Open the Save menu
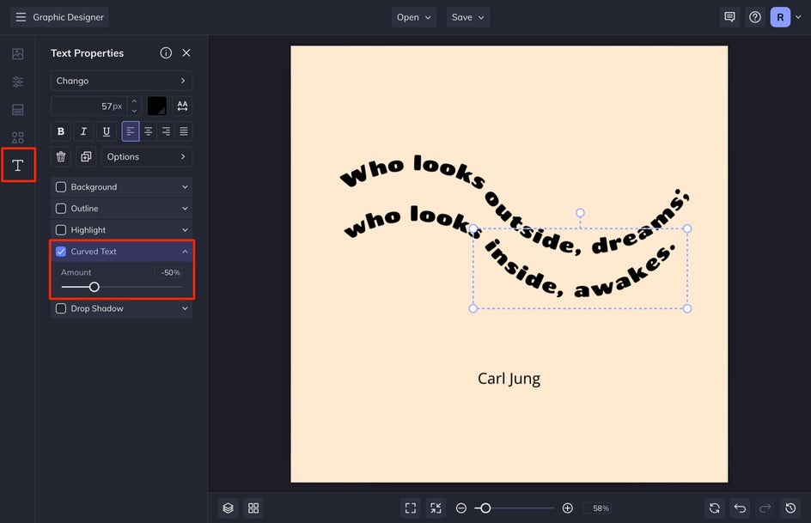This screenshot has width=811, height=523. (x=468, y=17)
